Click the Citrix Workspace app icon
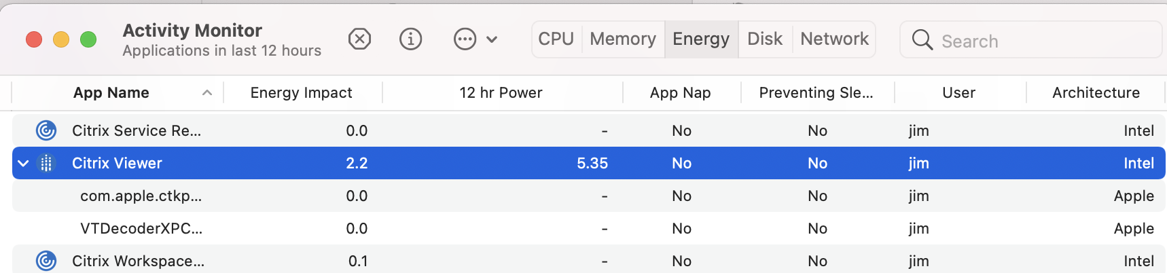 (x=46, y=261)
